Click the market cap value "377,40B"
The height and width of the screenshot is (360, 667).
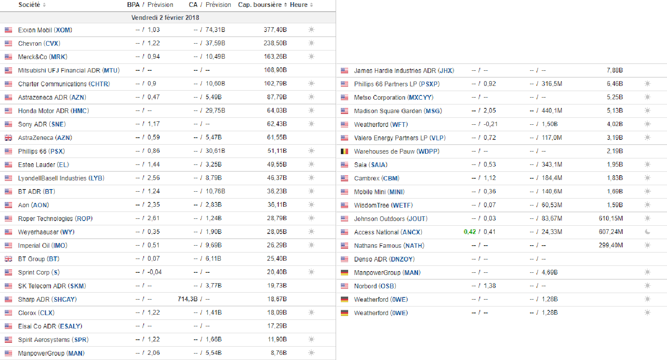pos(275,30)
